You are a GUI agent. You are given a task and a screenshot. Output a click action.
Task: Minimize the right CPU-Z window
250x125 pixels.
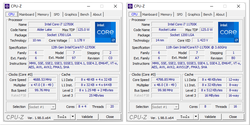coord(212,6)
